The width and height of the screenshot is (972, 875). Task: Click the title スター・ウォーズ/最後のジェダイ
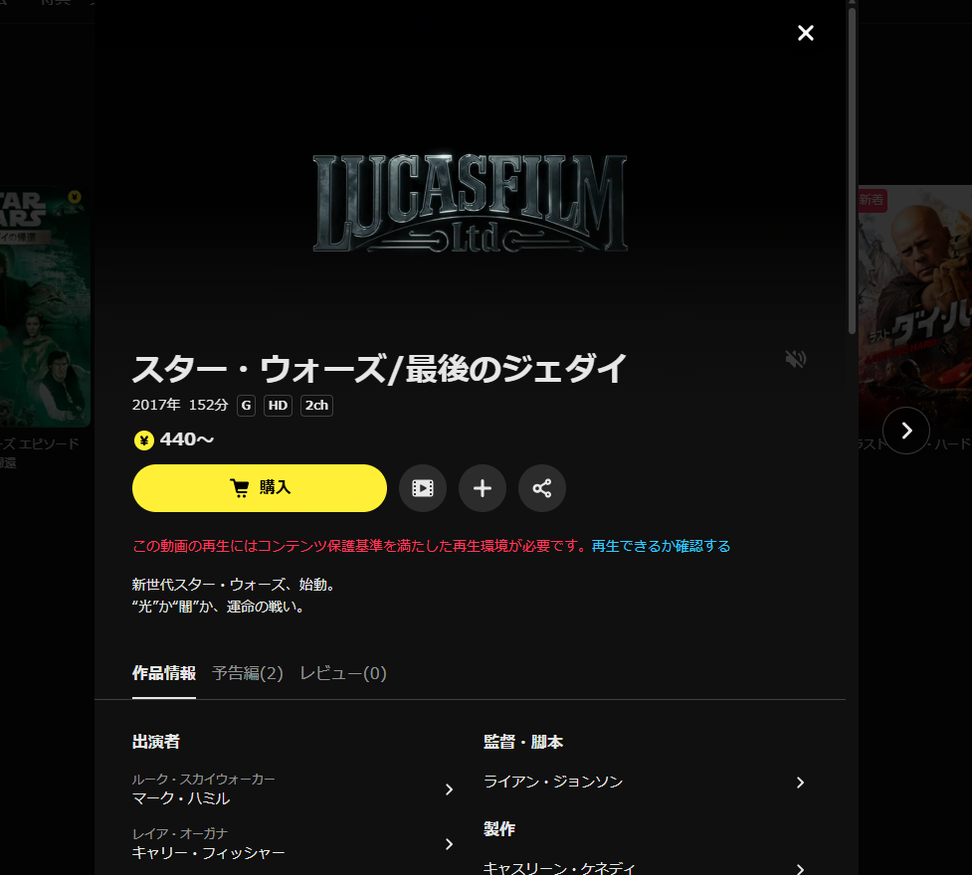[x=379, y=369]
